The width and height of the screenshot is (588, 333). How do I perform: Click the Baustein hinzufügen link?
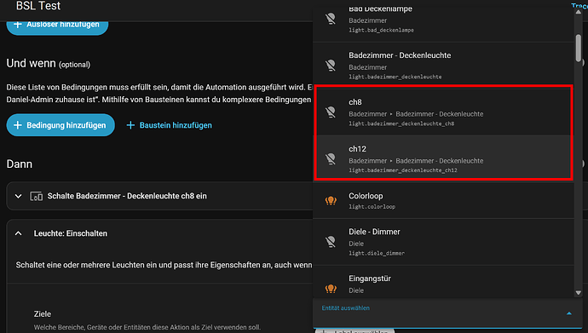[x=169, y=125]
